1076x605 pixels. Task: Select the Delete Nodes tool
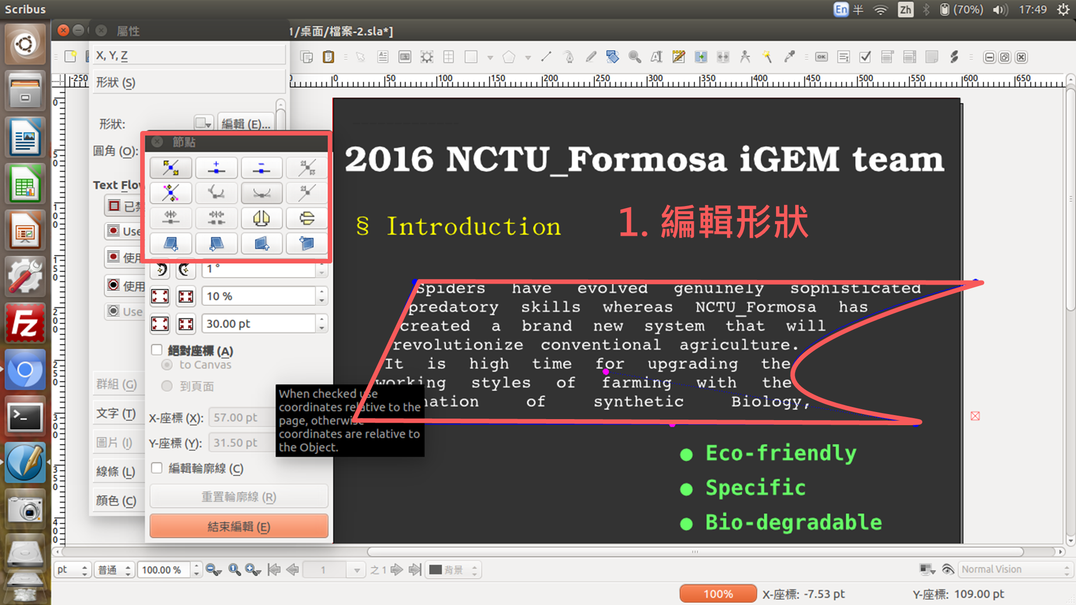point(261,168)
